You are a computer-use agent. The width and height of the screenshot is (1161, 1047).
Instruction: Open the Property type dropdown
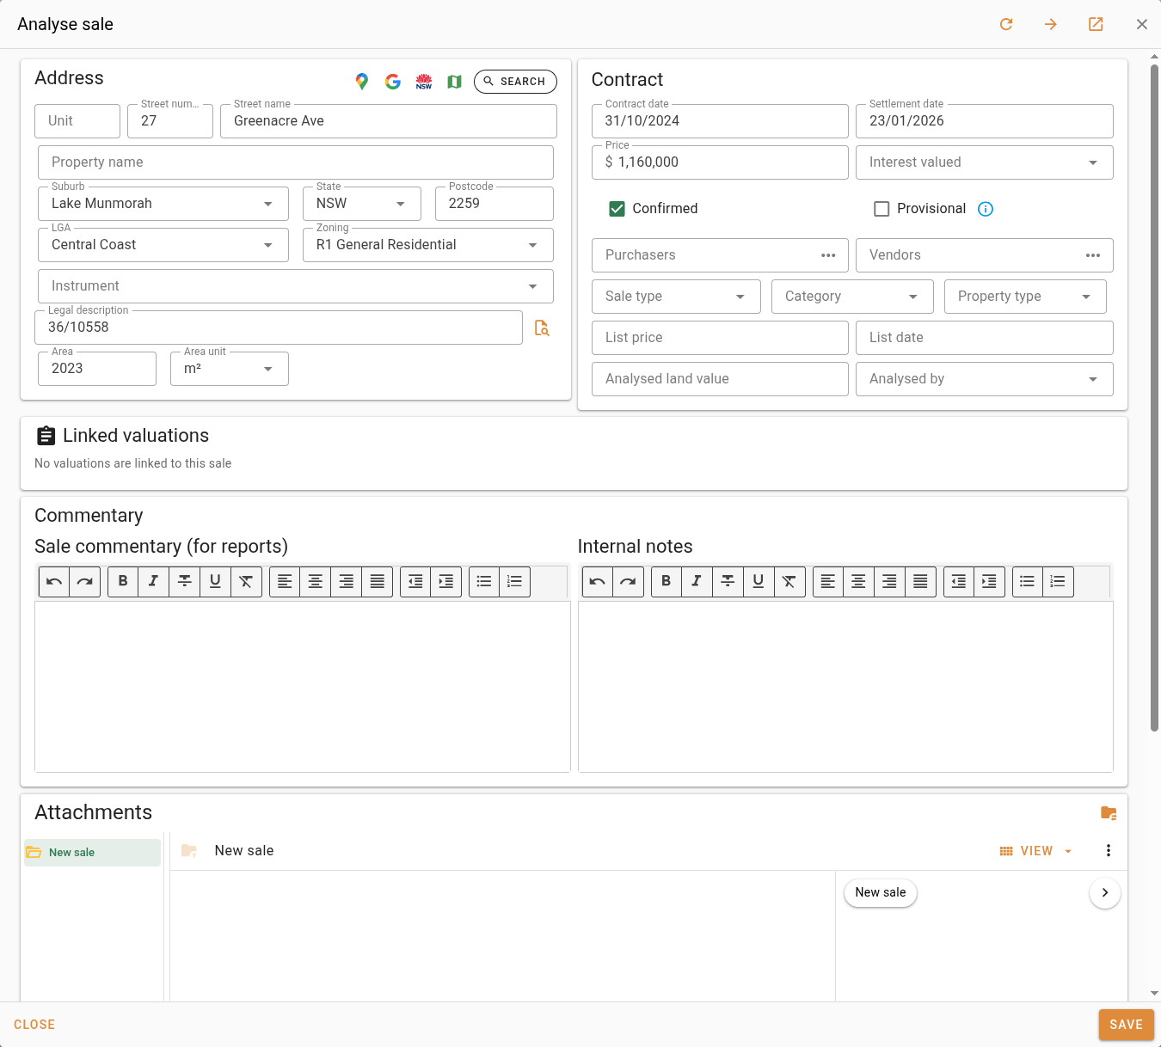tap(1025, 297)
